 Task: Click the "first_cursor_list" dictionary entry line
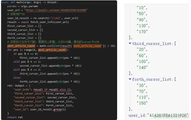(44, 93)
